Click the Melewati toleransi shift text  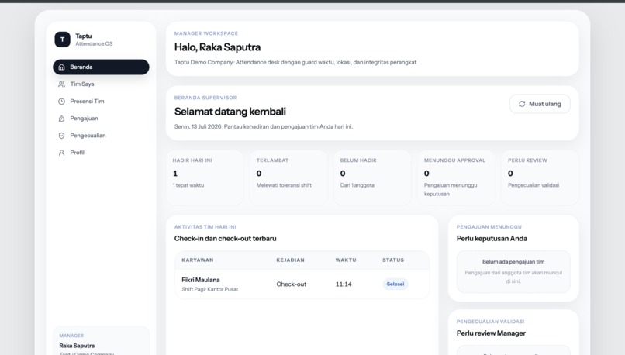[x=284, y=185]
